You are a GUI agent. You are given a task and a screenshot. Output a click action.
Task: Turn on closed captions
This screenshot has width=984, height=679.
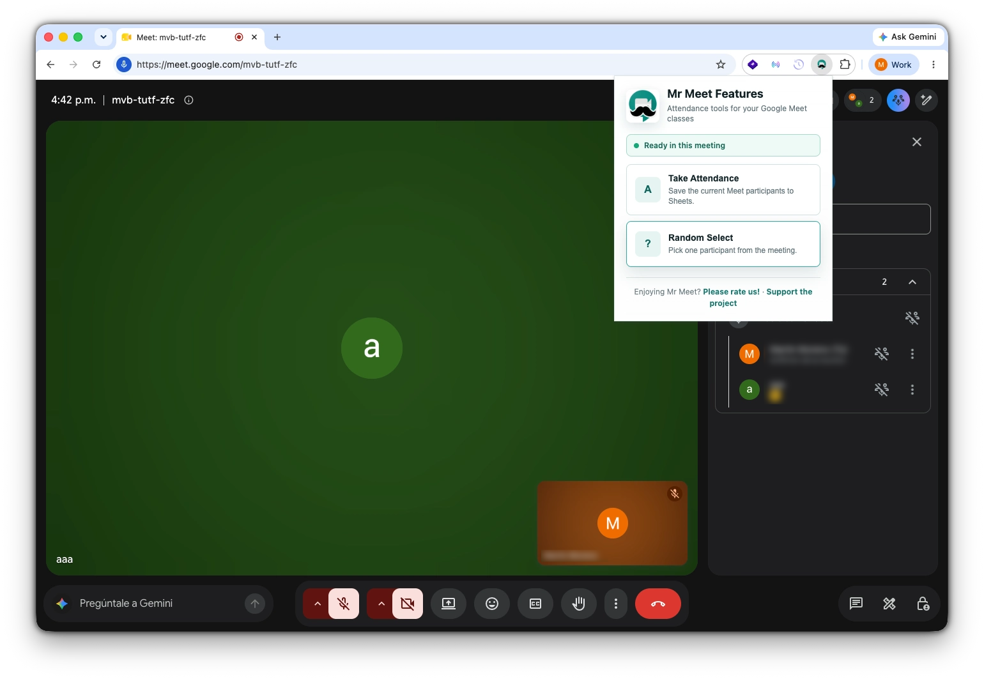point(535,604)
